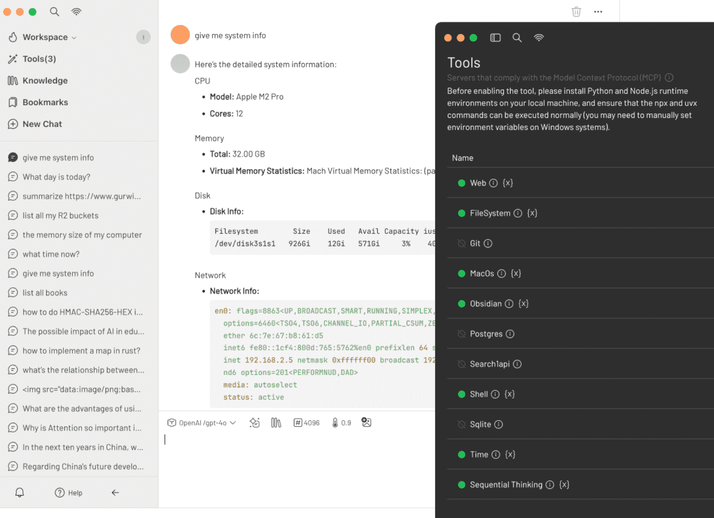Viewport: 714px width, 518px height.
Task: Start a New Chat
Action: (42, 124)
